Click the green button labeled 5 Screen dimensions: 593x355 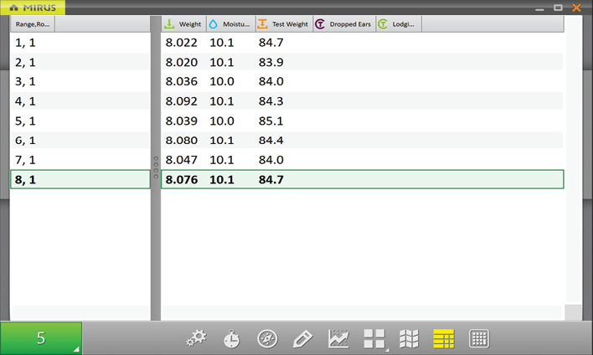pos(41,338)
